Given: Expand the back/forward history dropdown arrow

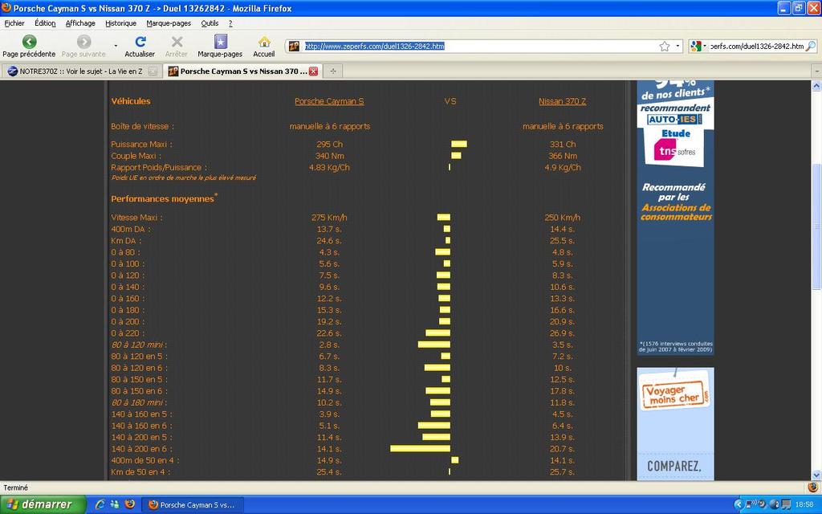Looking at the screenshot, I should pos(116,46).
